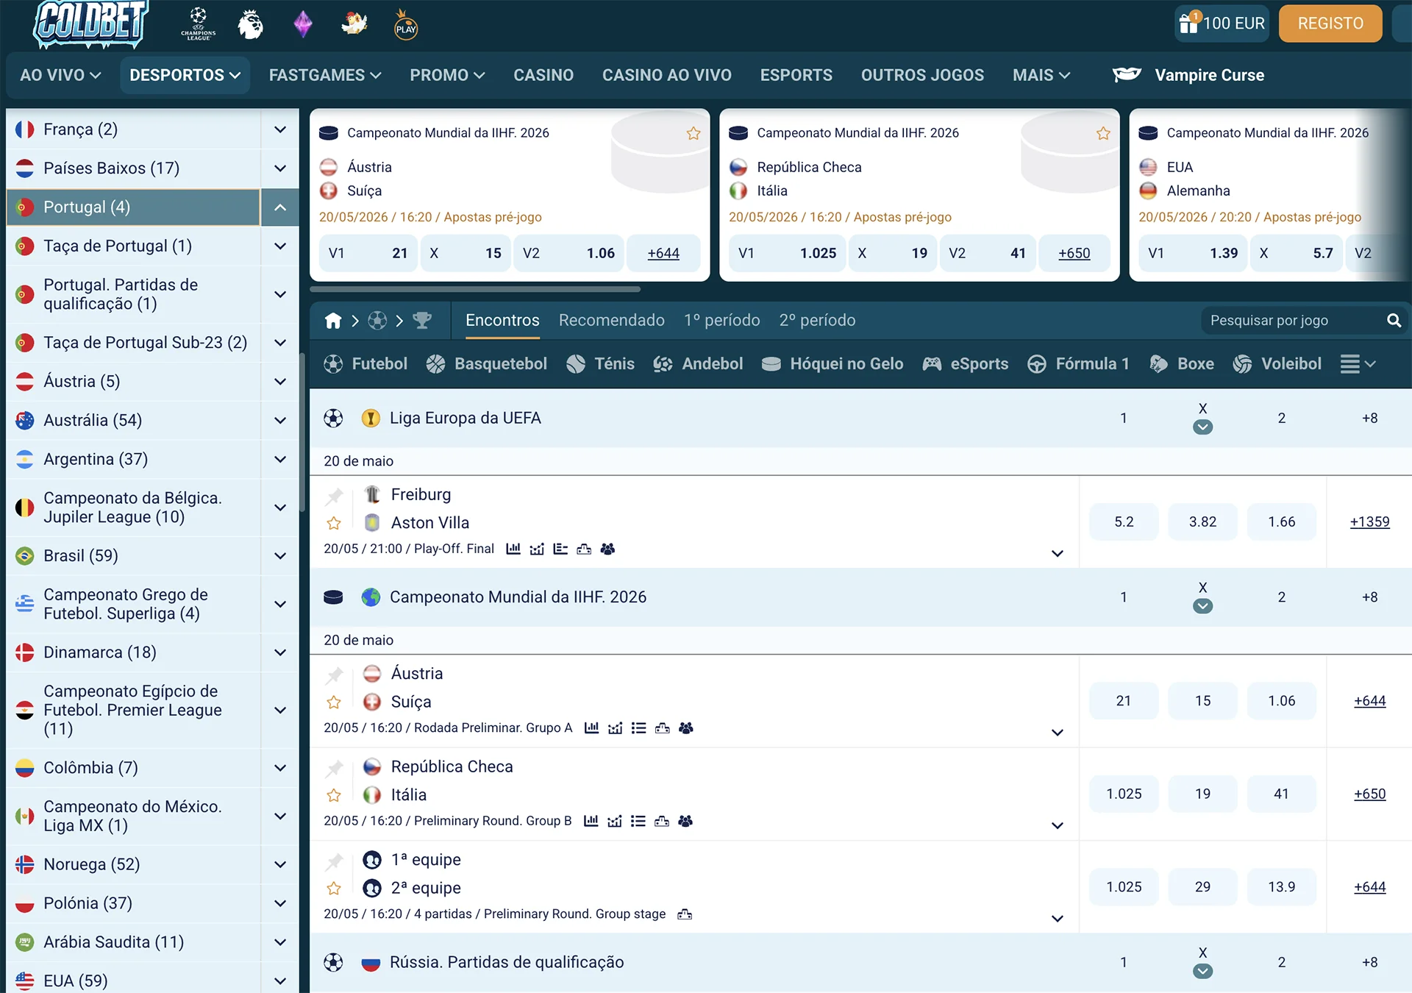
Task: Switch to the Recomendado tab
Action: 612,320
